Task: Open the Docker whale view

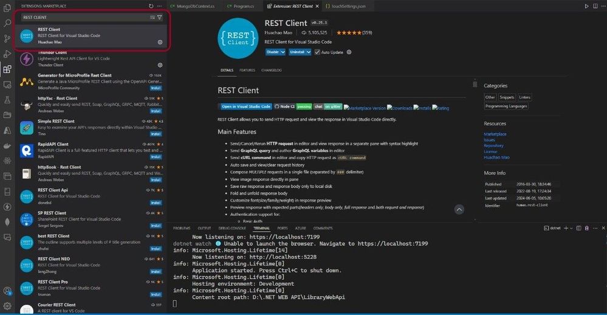Action: (7, 146)
